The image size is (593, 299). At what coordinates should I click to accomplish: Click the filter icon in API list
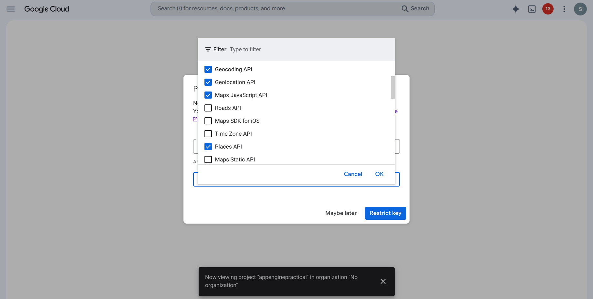click(x=208, y=50)
